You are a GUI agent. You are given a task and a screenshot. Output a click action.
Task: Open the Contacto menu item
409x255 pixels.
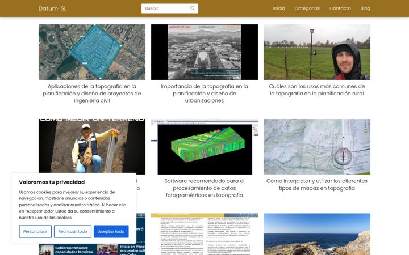coord(340,8)
